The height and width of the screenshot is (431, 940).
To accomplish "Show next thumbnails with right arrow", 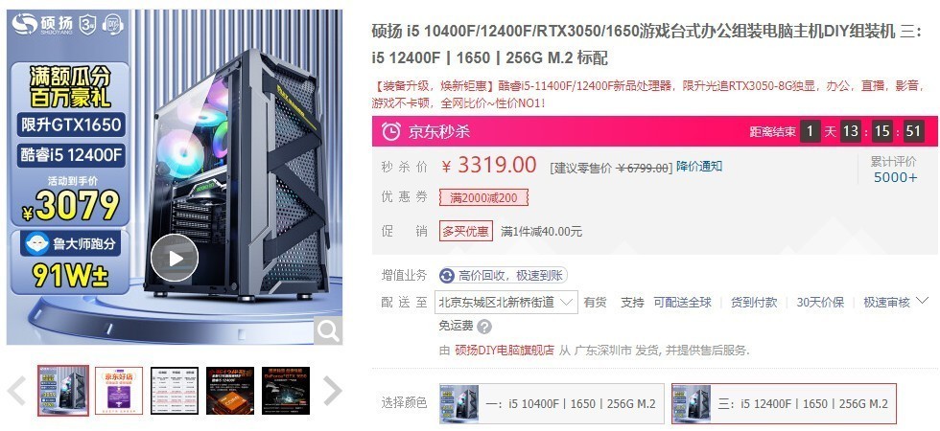I will pyautogui.click(x=332, y=391).
